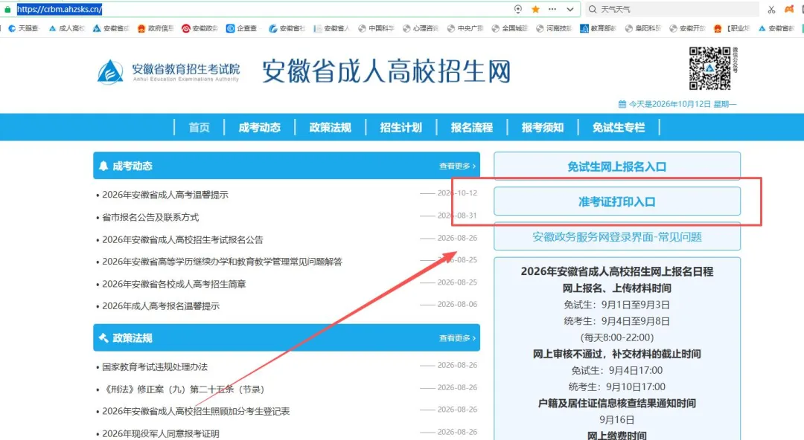Open the 中央广播 bookmark
Viewport: 804px width, 440px height.
465,29
